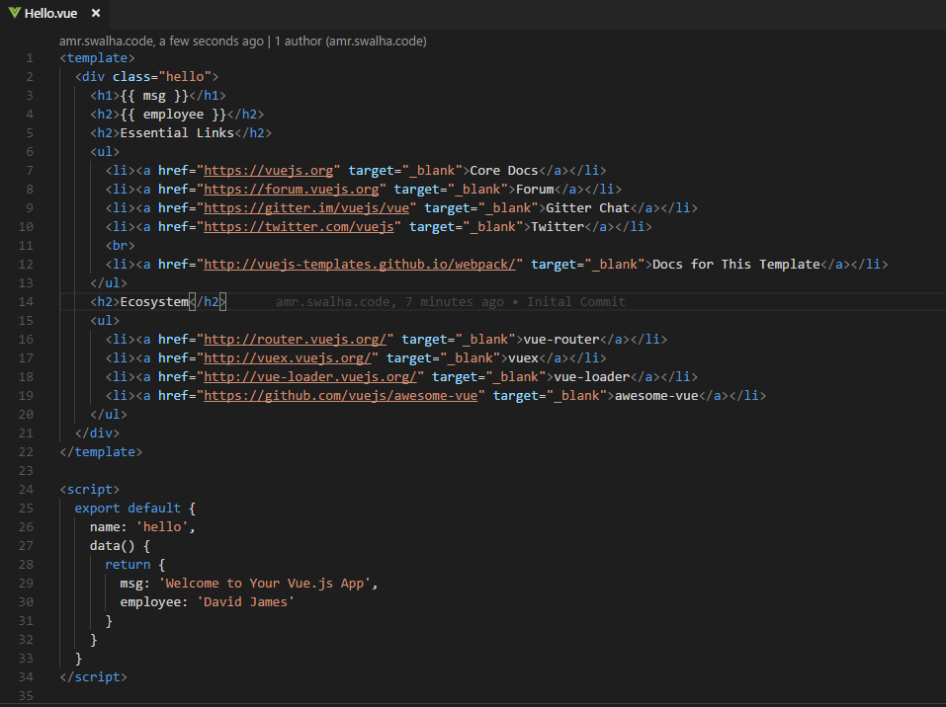Screen dimensions: 946x707
Task: Click the 'Forum' text on line 8
Action: tap(535, 190)
